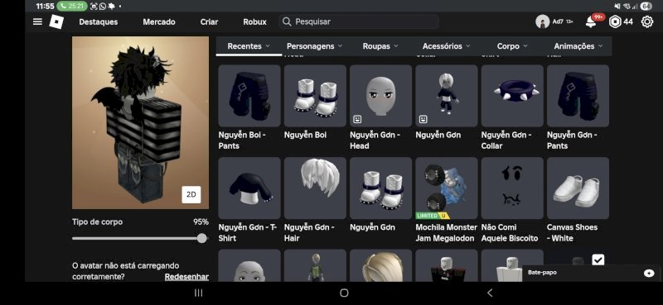Select the Nguyễn Gơn - Hair item
This screenshot has height=305, width=663.
pyautogui.click(x=315, y=188)
